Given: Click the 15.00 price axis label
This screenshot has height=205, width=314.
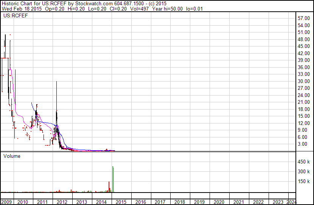Looking at the screenshot, I should (304, 116).
